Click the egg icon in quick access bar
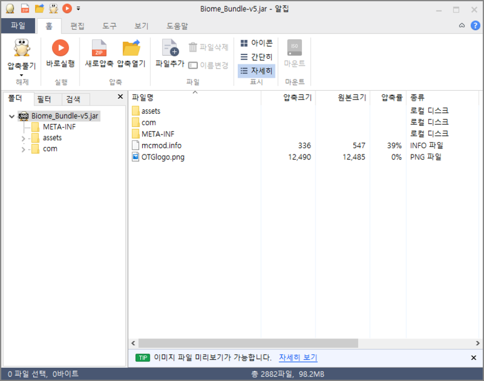484x381 pixels. coord(10,9)
